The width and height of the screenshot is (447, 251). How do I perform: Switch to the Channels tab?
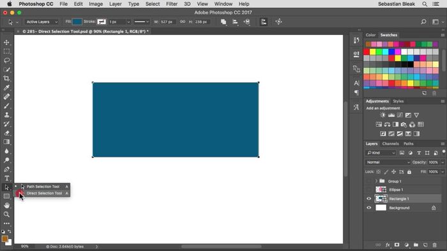point(390,144)
